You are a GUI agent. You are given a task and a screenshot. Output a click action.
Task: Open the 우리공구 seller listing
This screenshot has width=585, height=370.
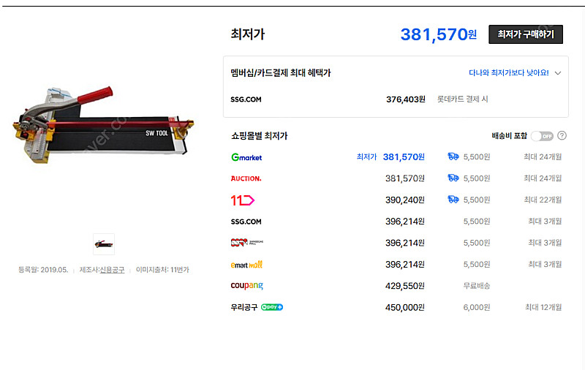click(244, 307)
